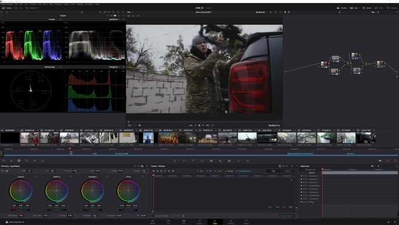Screen dimensions: 399x225
Task: Switch to the Fairlight page
Action: click(x=231, y=221)
